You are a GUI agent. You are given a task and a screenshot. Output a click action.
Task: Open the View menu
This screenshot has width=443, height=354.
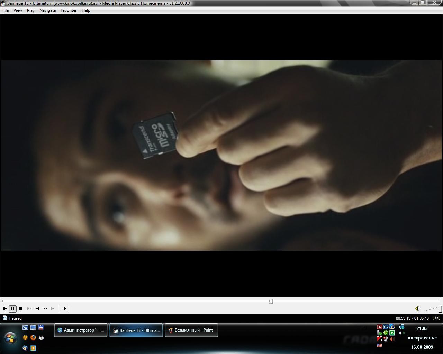tap(18, 10)
